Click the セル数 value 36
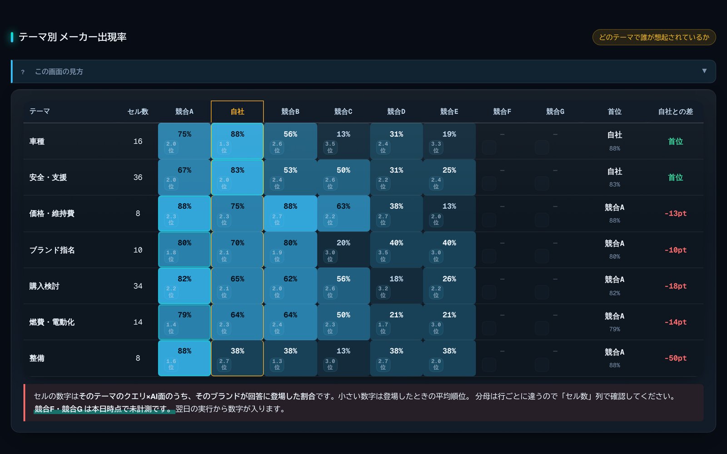Screen dimensions: 727x454 click(138, 178)
